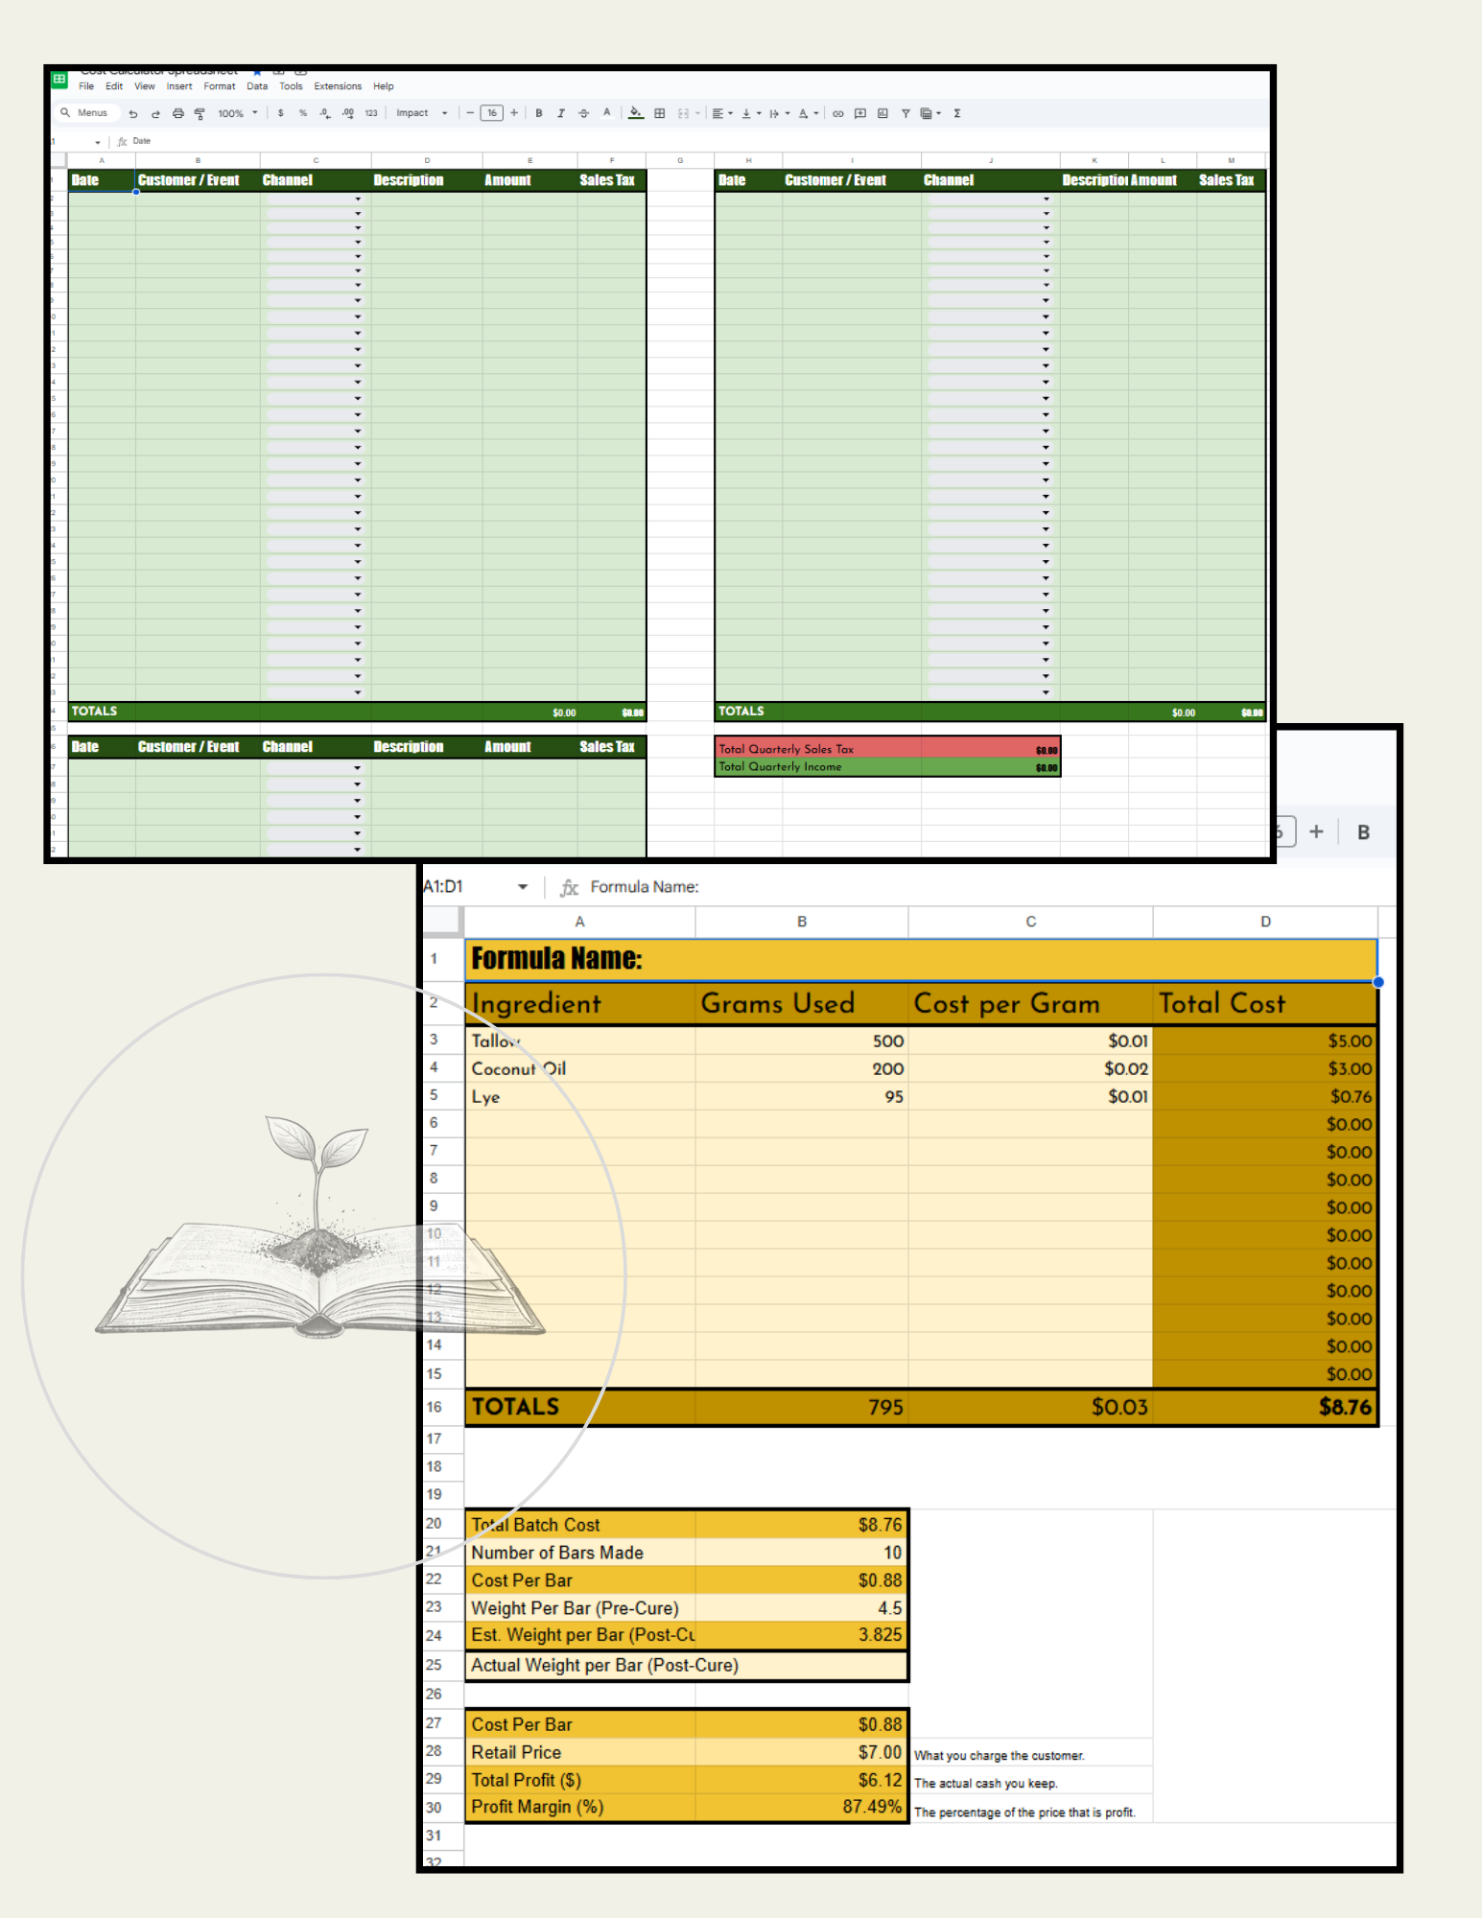The width and height of the screenshot is (1482, 1918).
Task: Click the font size field showing 16
Action: [x=492, y=113]
